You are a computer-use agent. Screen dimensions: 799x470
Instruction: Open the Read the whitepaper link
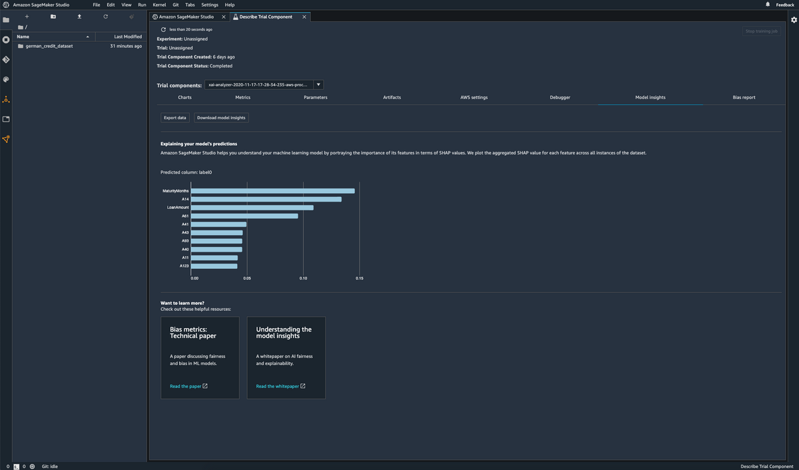click(x=278, y=386)
